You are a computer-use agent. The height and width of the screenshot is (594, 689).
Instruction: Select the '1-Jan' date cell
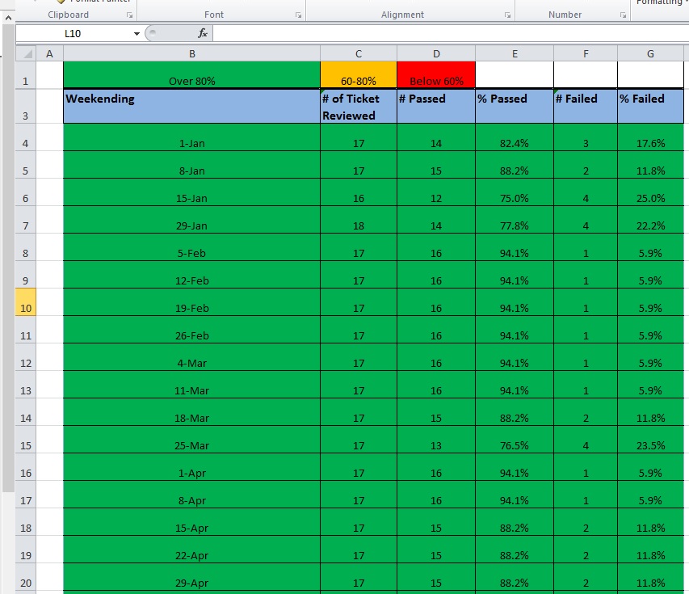192,137
